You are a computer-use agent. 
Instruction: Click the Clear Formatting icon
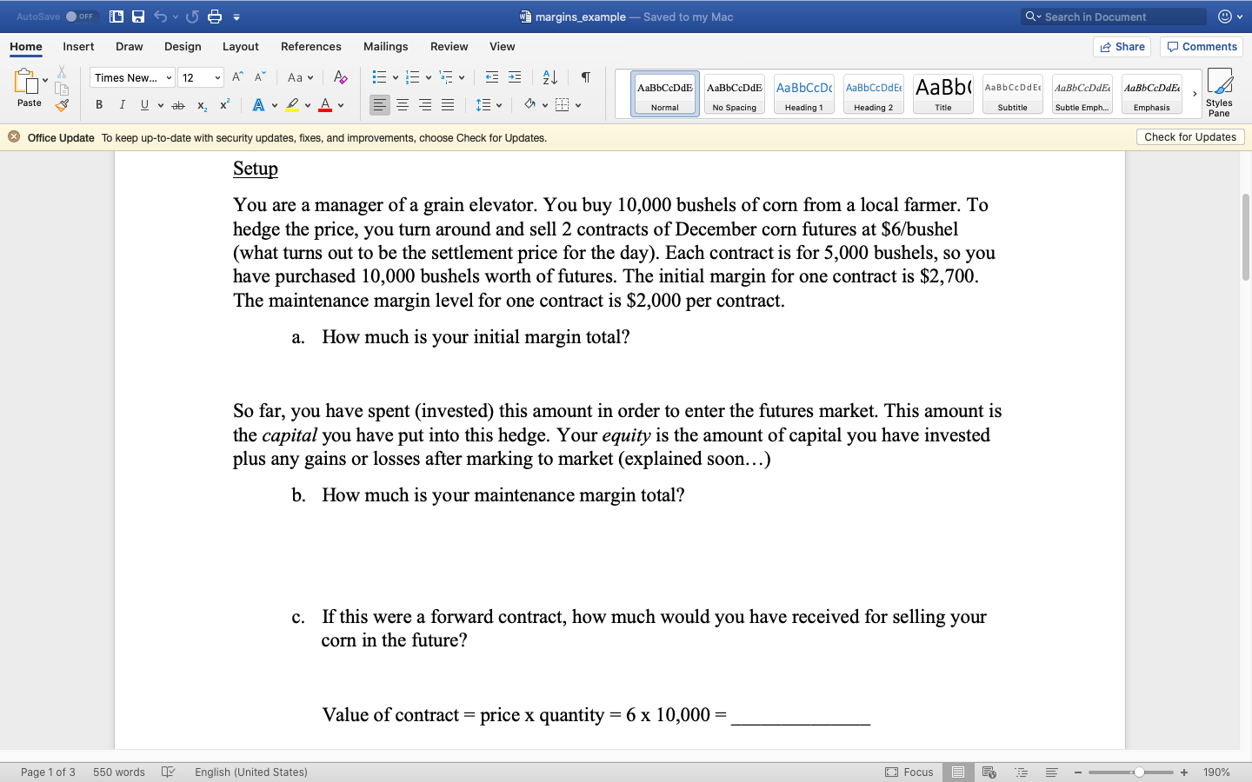pyautogui.click(x=341, y=77)
